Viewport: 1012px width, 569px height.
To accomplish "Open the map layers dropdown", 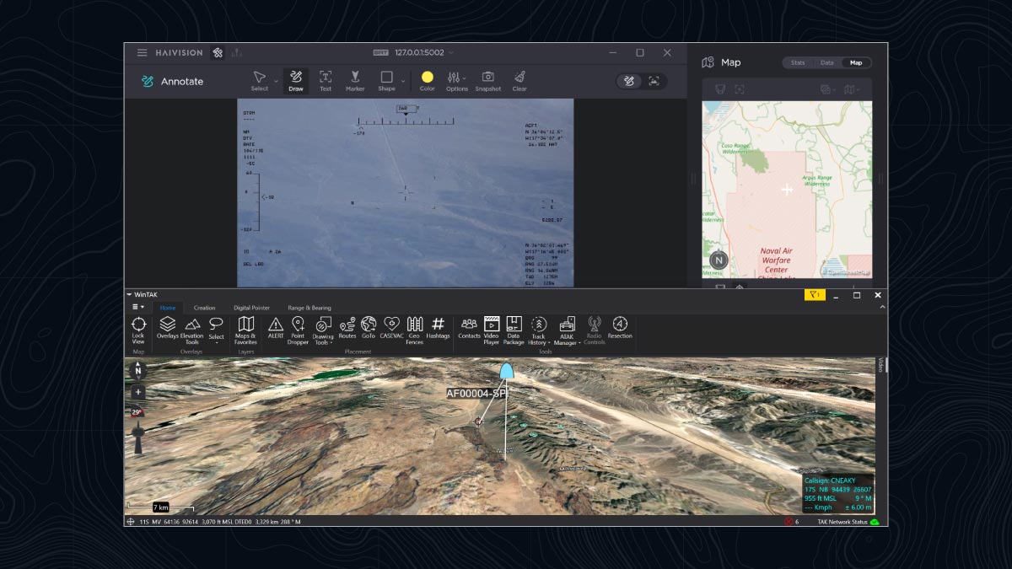I will (x=828, y=89).
